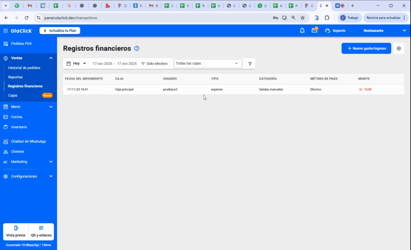Click the Actualiza tu Plan button
The height and width of the screenshot is (250, 411).
click(60, 31)
